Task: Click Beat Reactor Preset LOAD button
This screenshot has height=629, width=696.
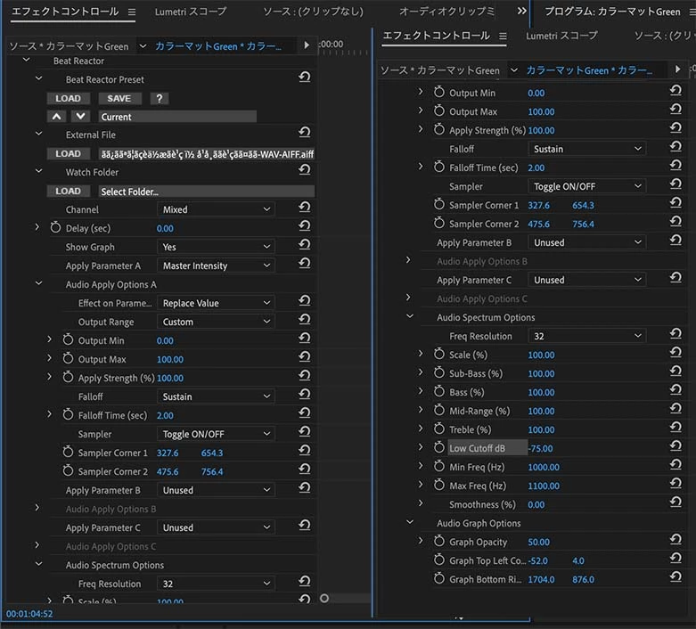Action: 69,98
